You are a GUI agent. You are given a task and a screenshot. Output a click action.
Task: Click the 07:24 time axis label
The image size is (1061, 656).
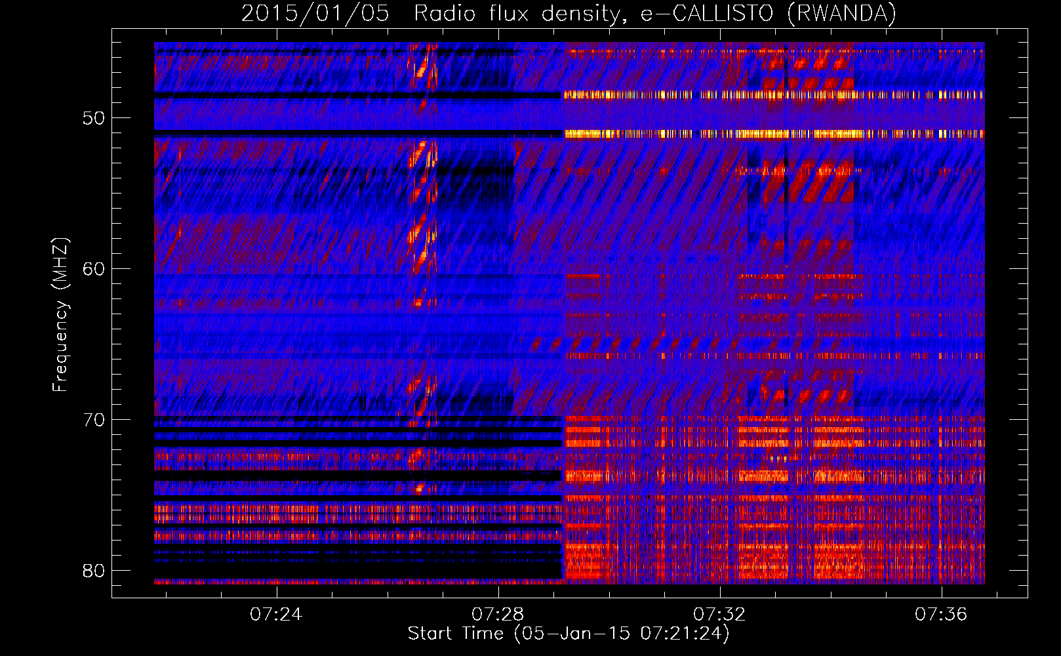click(276, 614)
